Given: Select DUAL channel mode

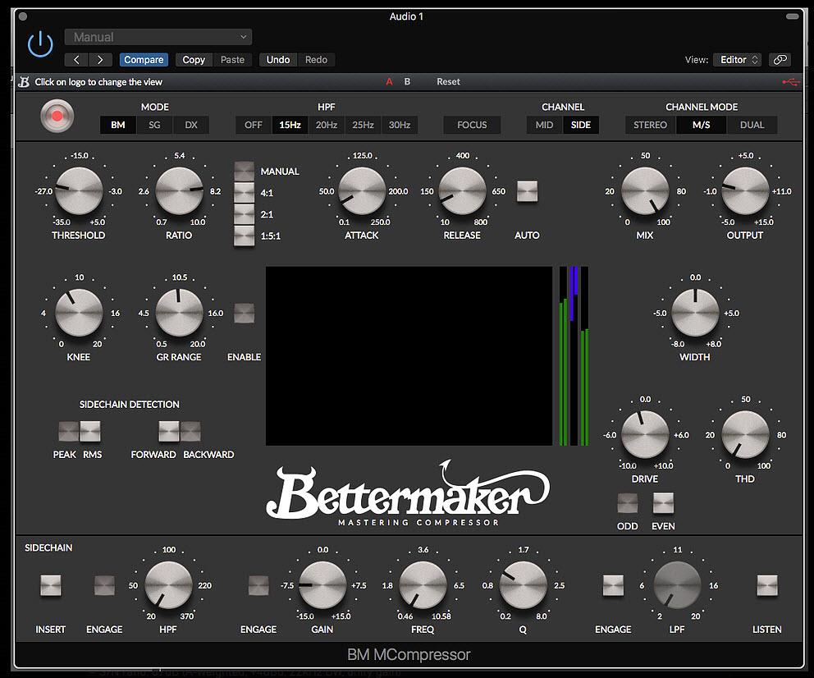Looking at the screenshot, I should click(752, 125).
